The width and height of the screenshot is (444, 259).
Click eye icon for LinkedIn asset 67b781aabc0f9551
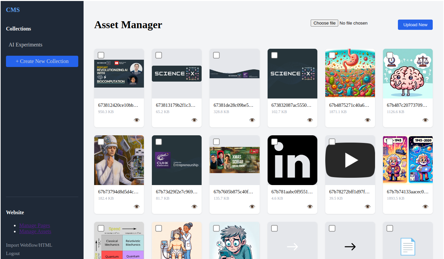point(310,207)
